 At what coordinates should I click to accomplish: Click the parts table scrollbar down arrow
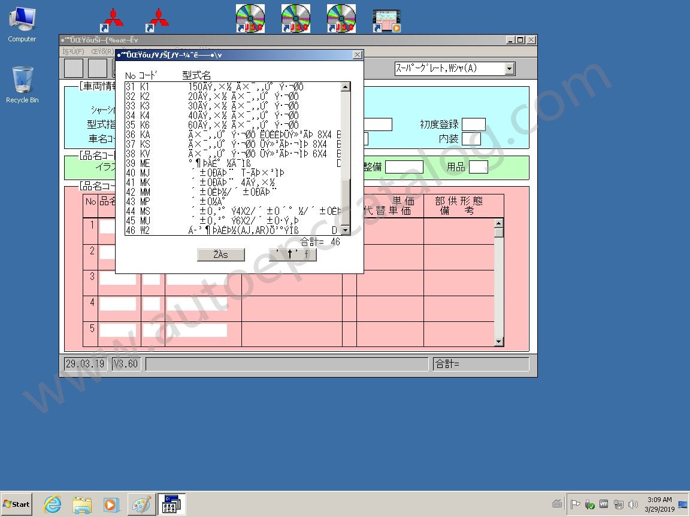tap(498, 342)
